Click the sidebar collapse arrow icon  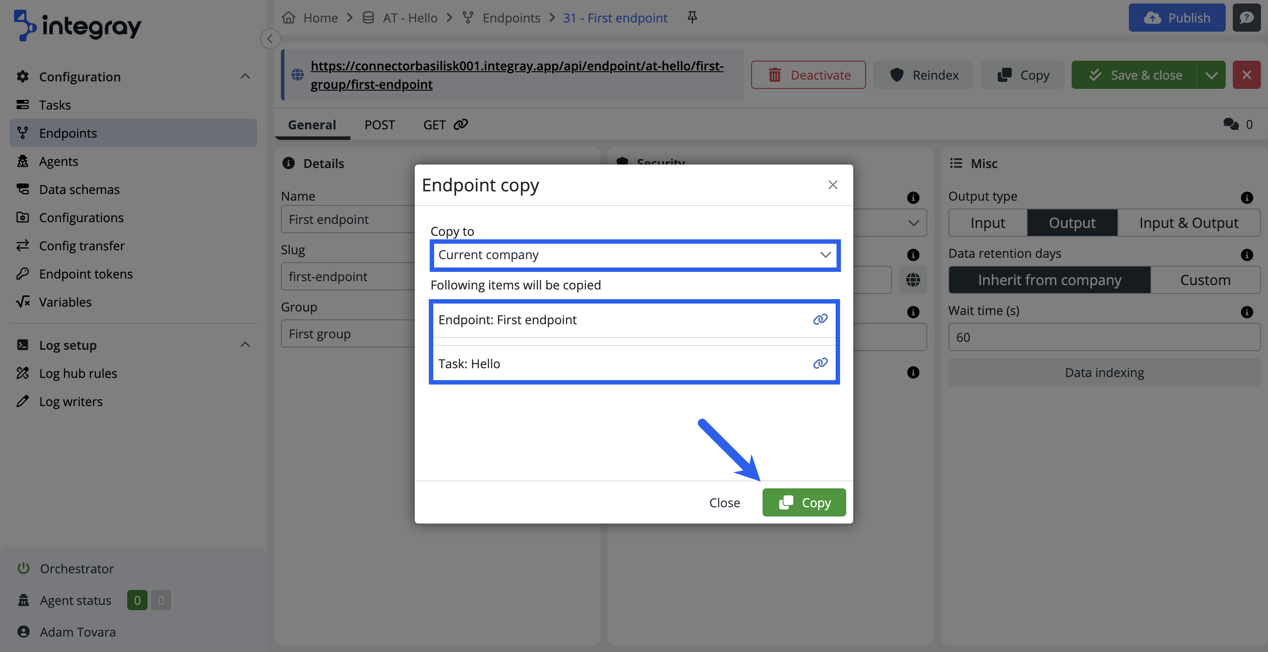[x=270, y=39]
